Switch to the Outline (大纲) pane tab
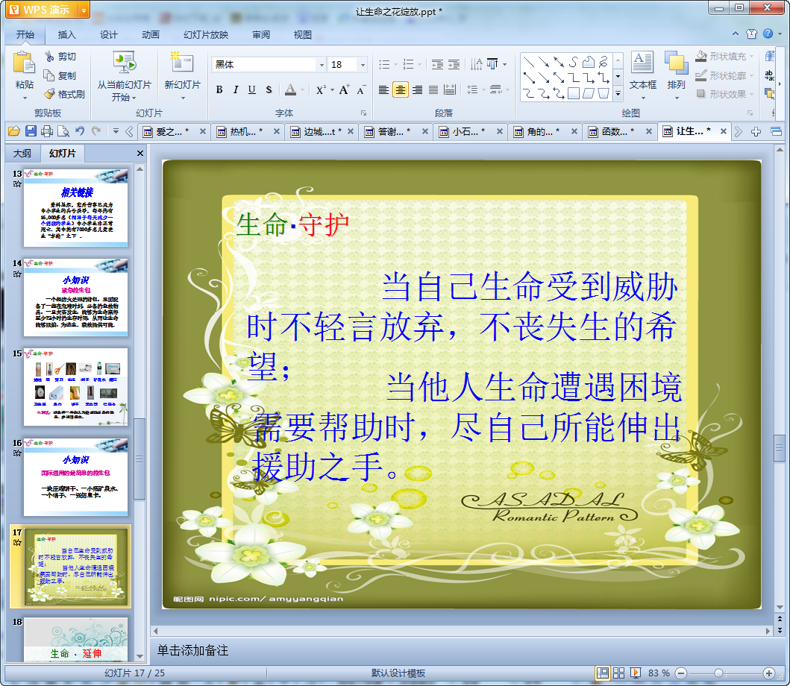 coord(22,153)
